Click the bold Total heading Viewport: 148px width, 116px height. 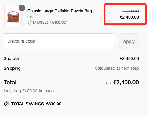click(10, 82)
